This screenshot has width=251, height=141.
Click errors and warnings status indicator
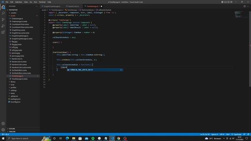(x=5, y=134)
